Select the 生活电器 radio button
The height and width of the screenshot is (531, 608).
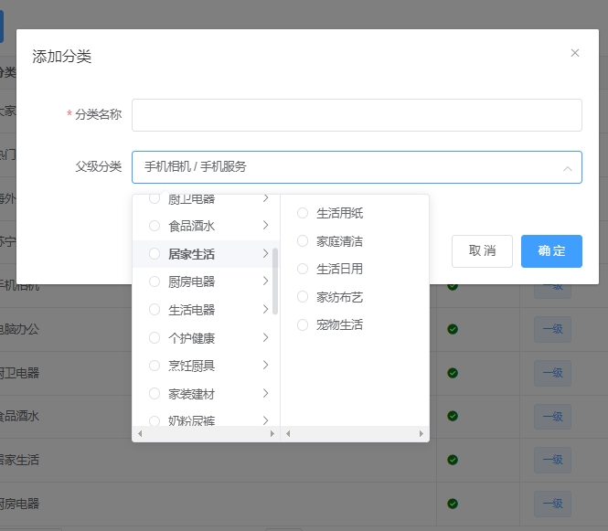click(155, 309)
